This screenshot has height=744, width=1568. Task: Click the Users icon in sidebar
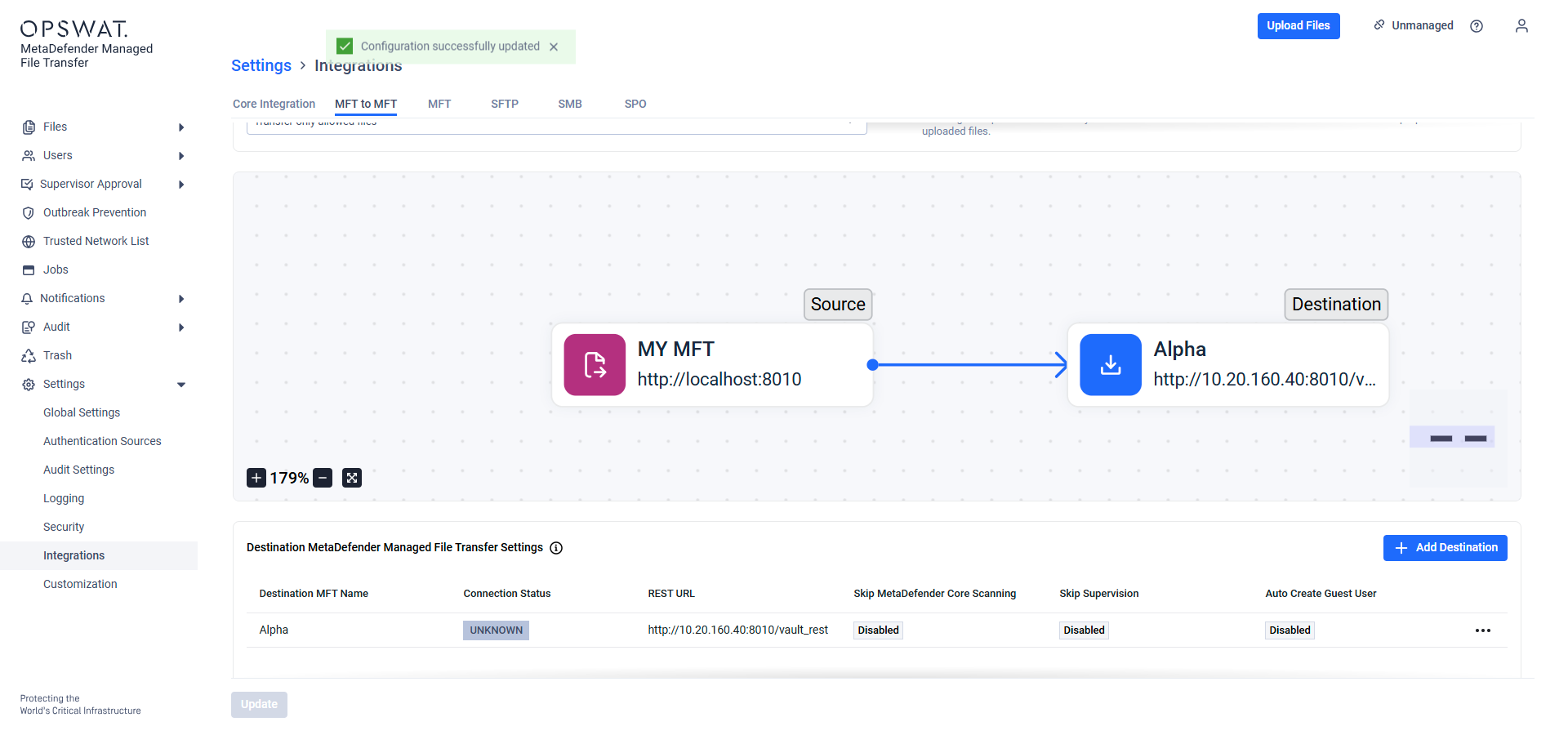point(29,156)
